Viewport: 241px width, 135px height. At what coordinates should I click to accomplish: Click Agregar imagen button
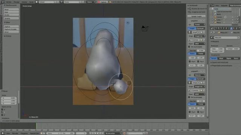pyautogui.click(x=197, y=16)
